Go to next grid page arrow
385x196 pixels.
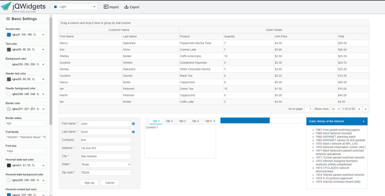(x=366, y=109)
